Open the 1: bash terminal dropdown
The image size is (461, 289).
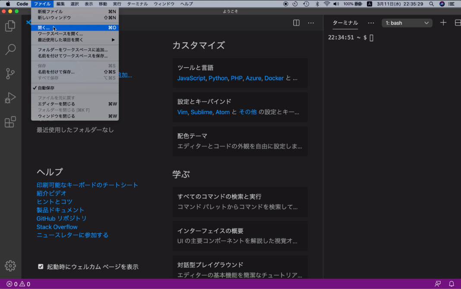click(407, 23)
